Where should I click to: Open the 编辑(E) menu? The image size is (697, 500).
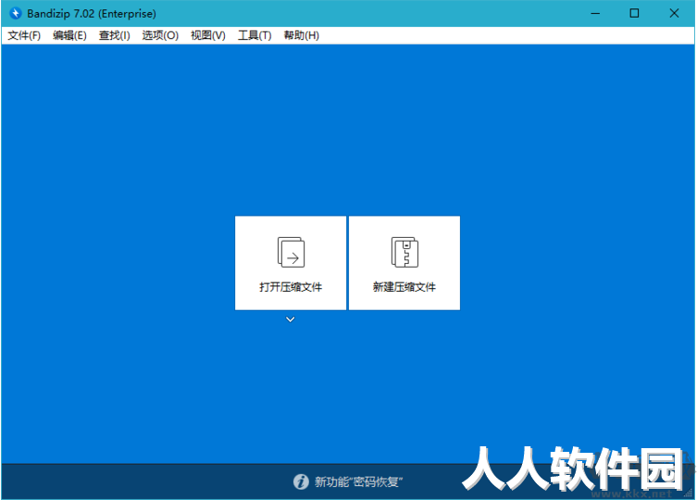69,35
